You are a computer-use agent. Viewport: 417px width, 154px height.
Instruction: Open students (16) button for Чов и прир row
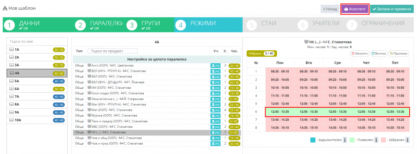215,143
